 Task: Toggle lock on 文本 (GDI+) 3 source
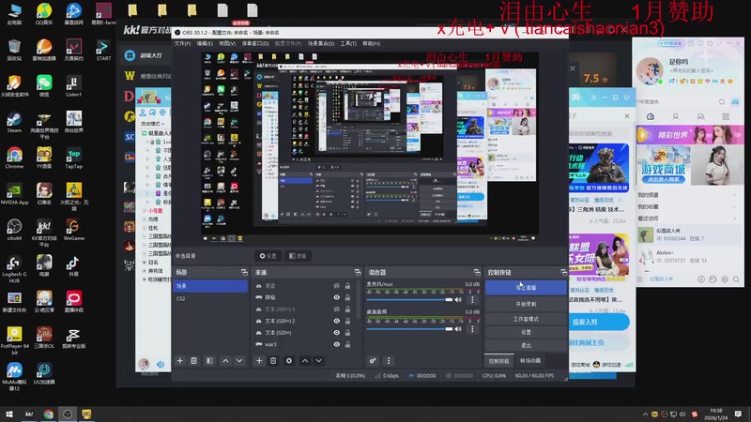(347, 309)
